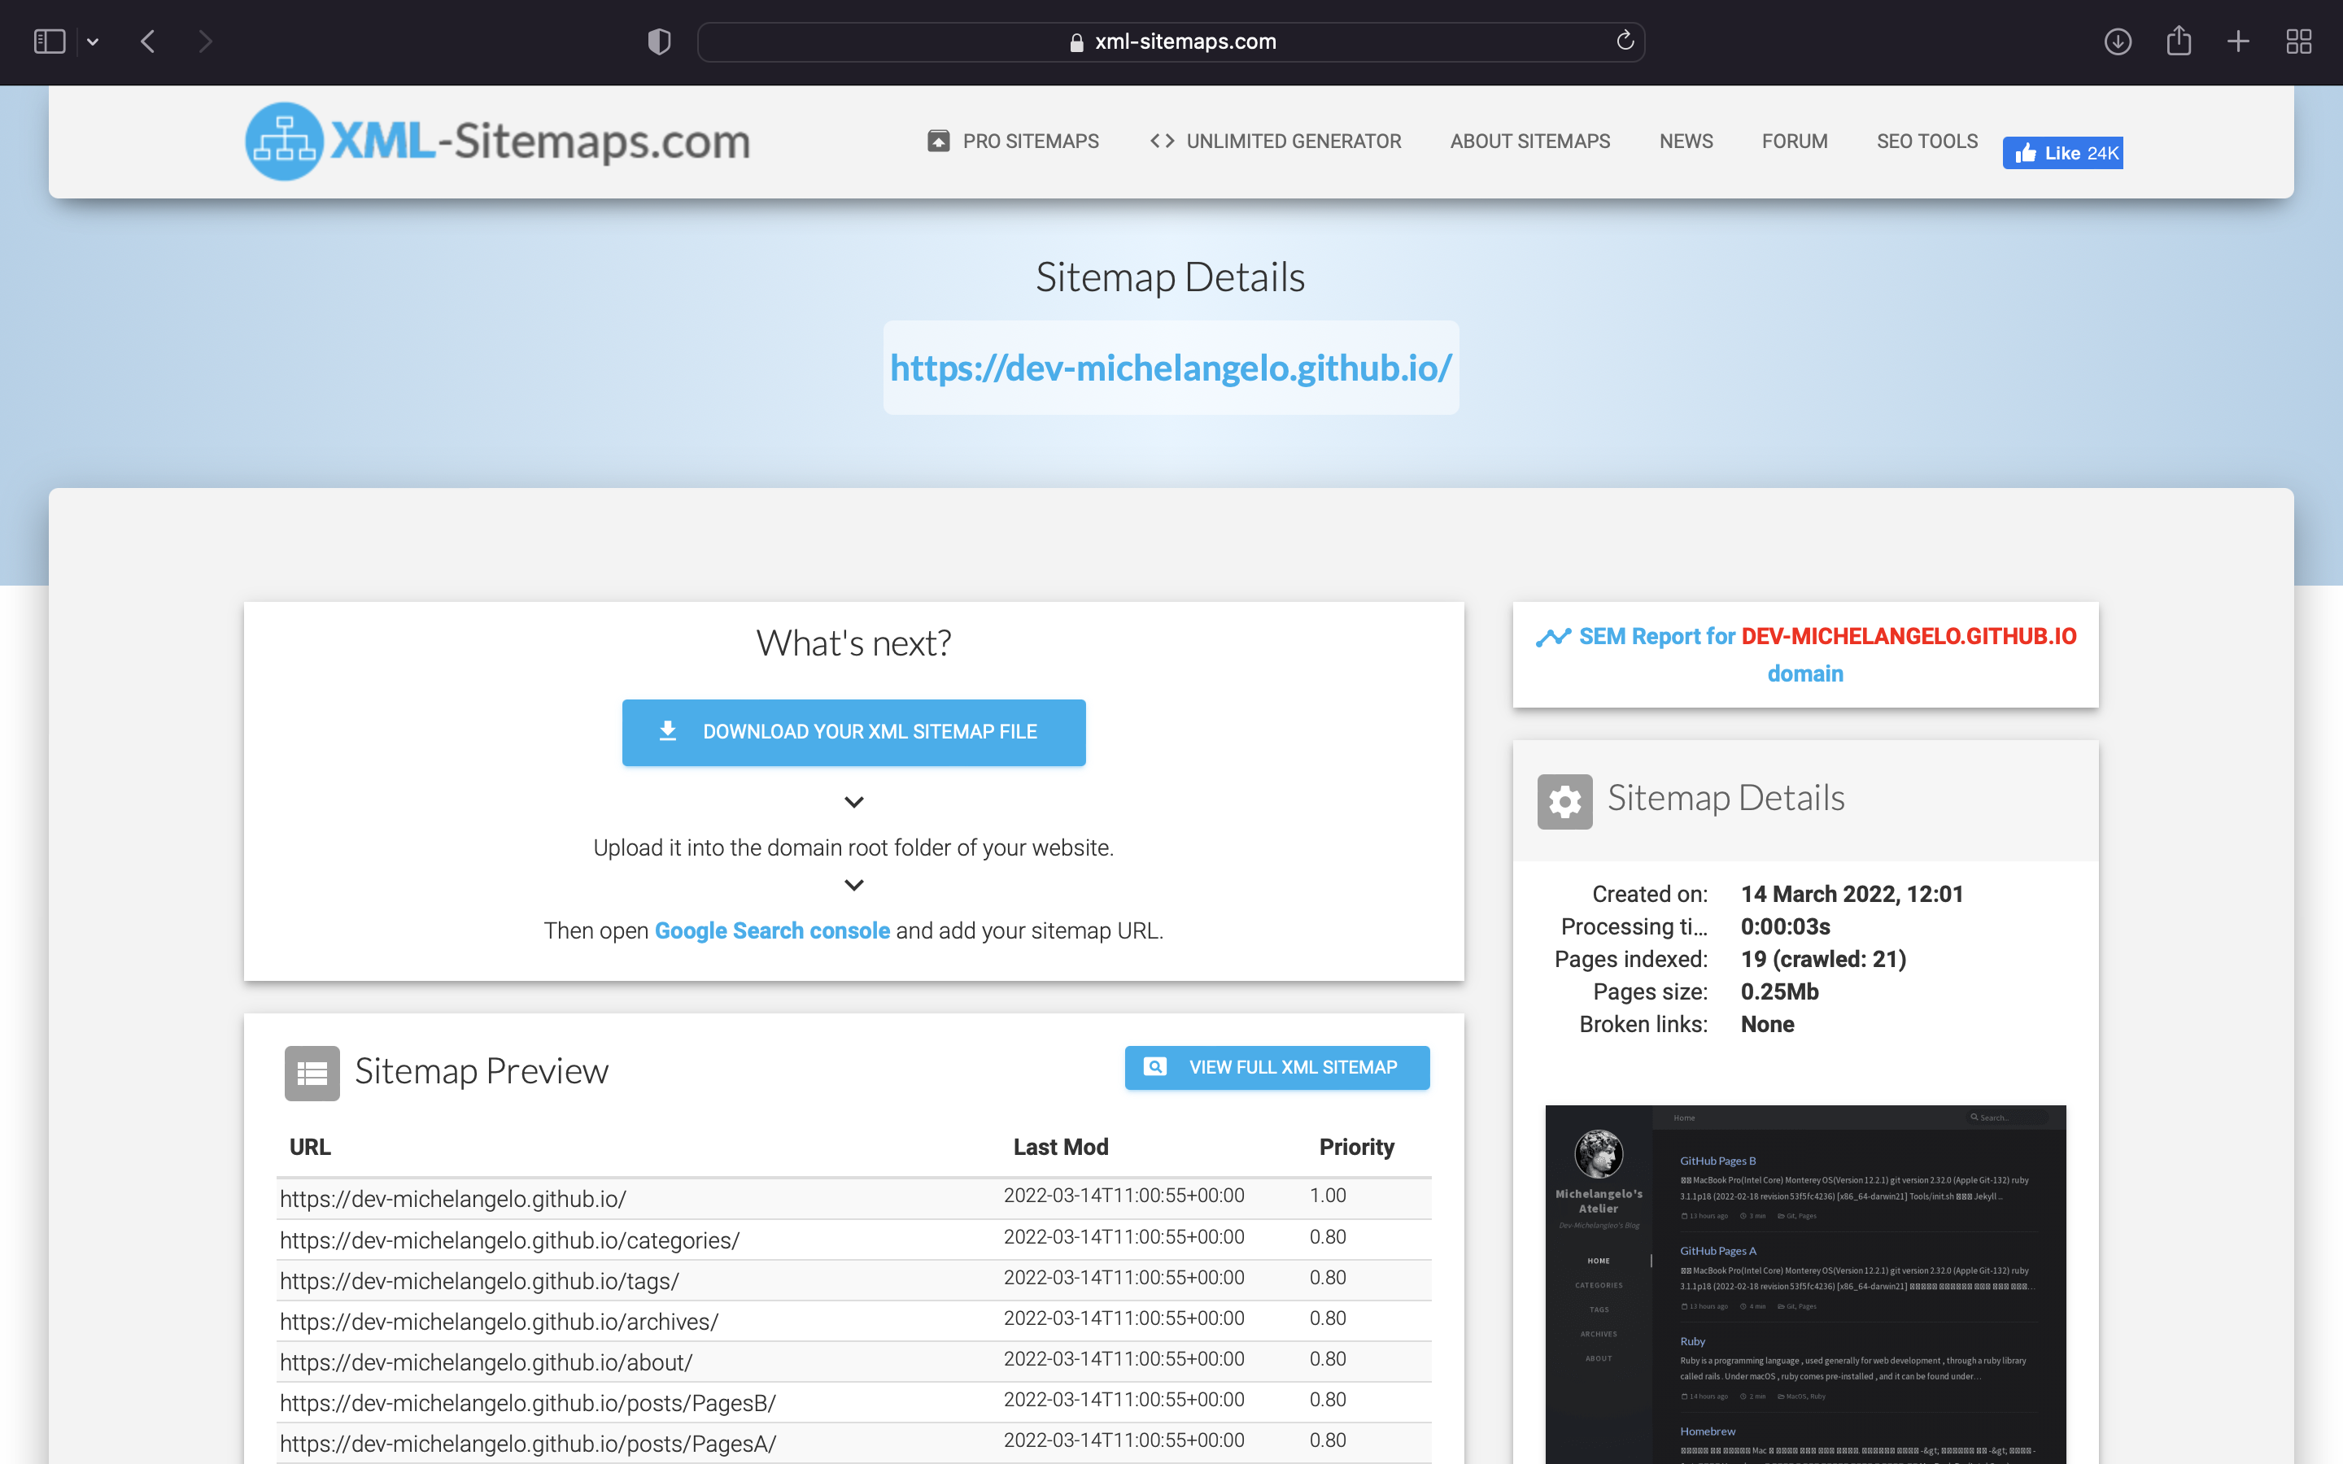
Task: Click the Safari sidebar toggle icon
Action: pos(49,41)
